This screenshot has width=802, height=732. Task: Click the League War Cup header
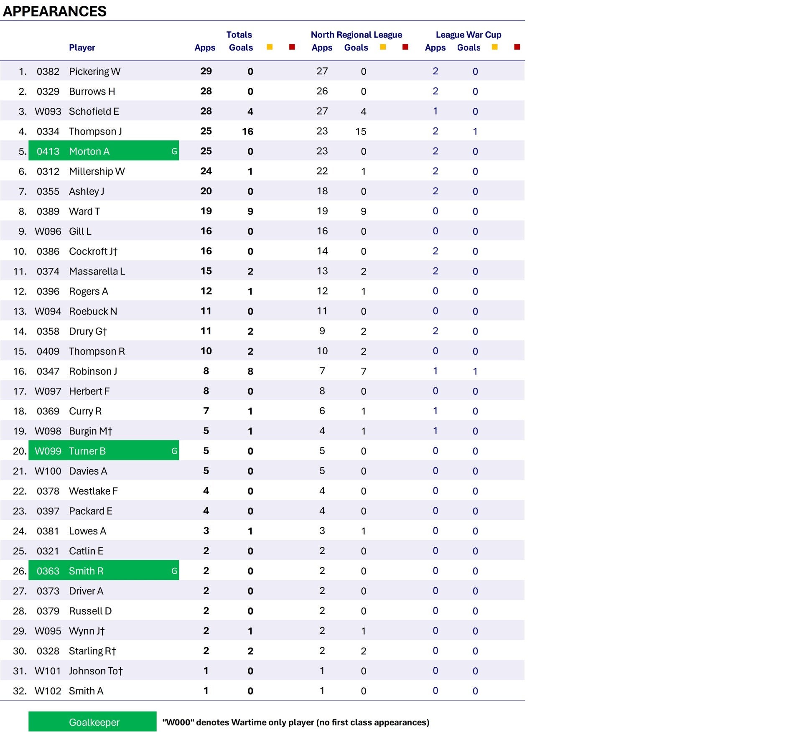click(x=468, y=35)
